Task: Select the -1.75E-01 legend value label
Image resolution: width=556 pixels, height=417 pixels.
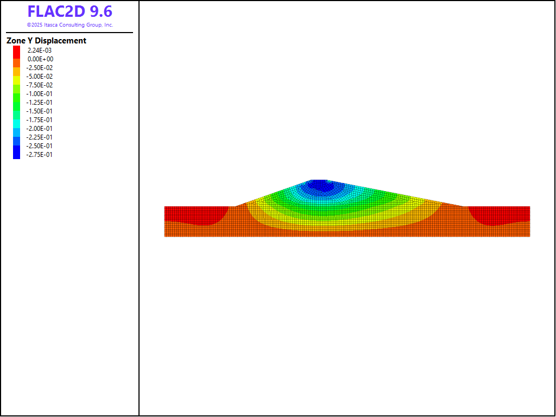Action: 40,120
